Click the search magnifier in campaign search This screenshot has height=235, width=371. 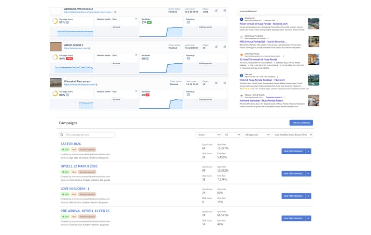pos(62,135)
